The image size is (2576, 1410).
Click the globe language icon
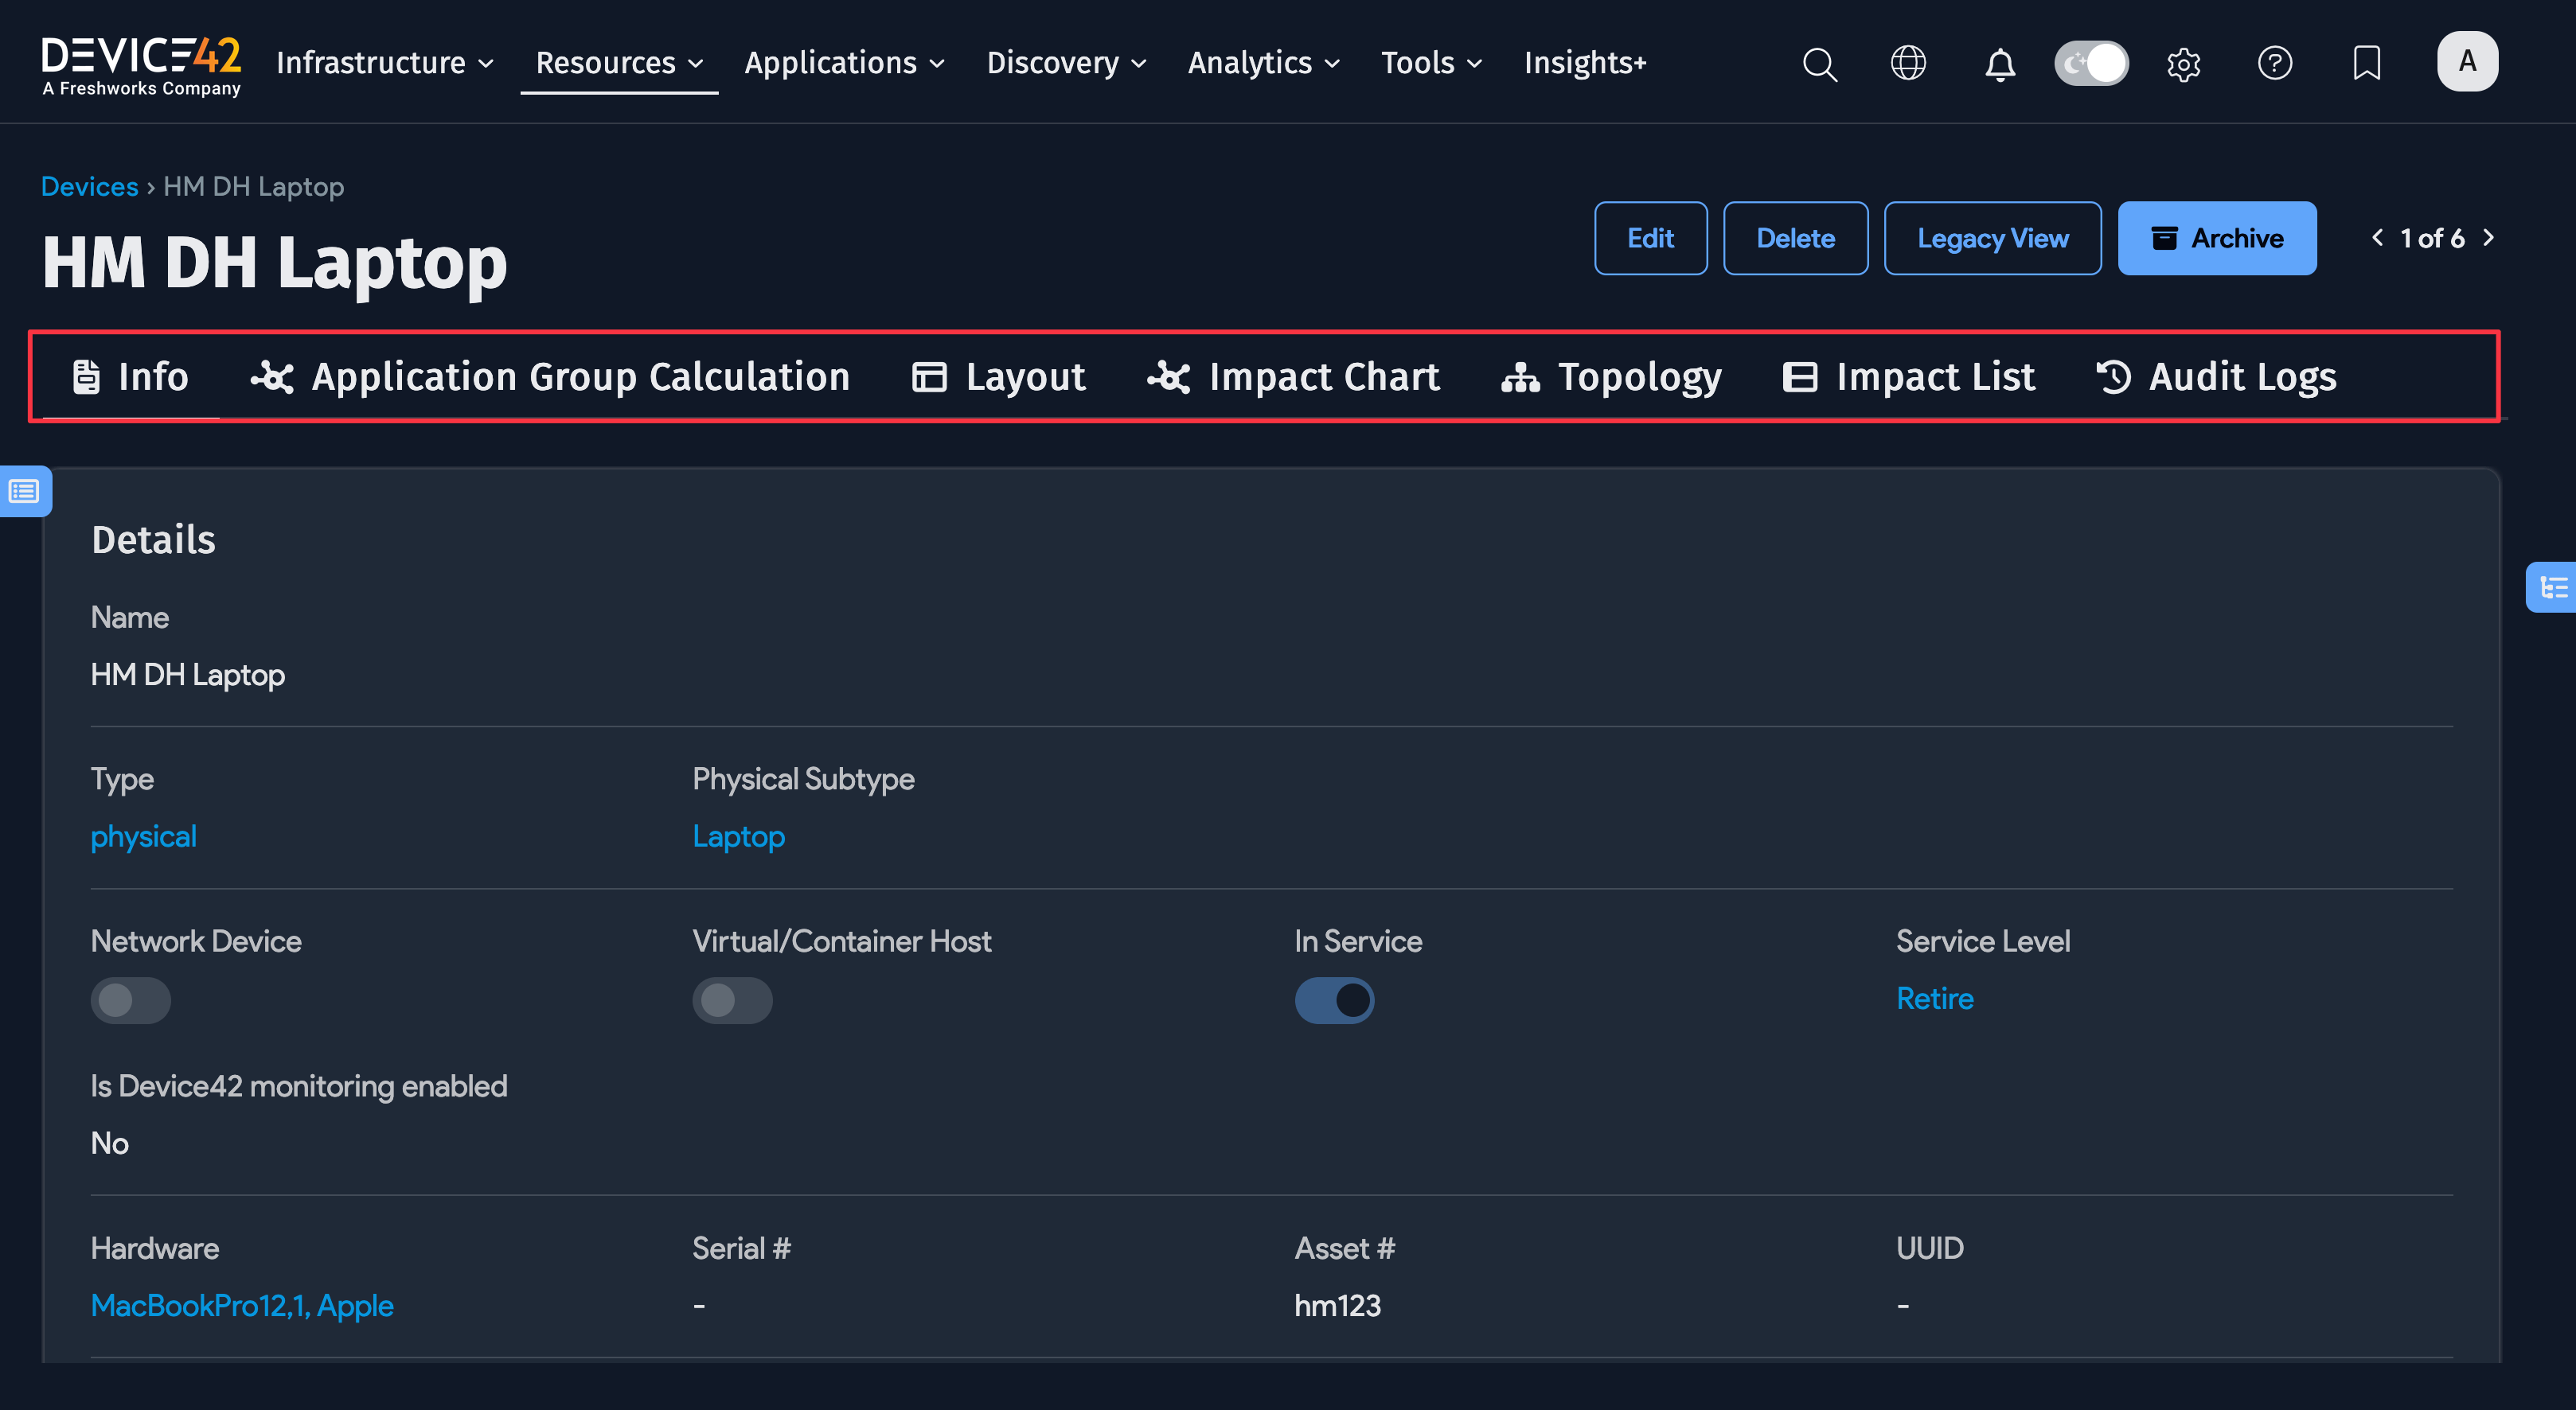pyautogui.click(x=1908, y=63)
